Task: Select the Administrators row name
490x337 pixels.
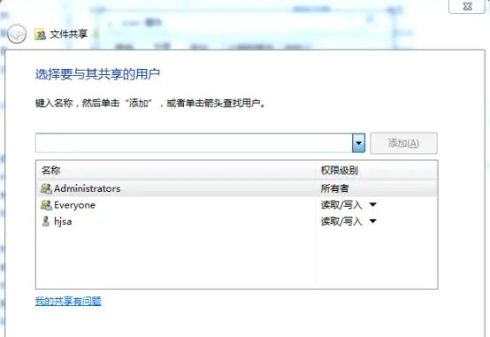Action: 88,188
